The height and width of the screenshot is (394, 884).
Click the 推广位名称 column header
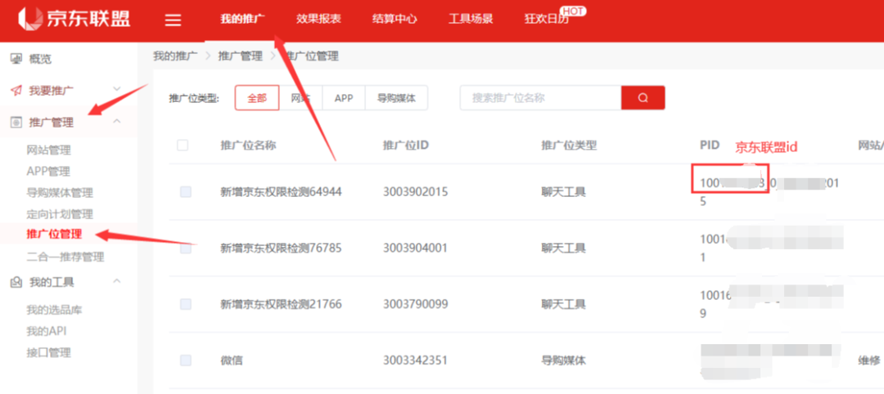coord(248,146)
